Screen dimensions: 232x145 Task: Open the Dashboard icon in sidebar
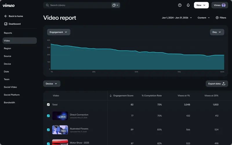tap(6, 24)
